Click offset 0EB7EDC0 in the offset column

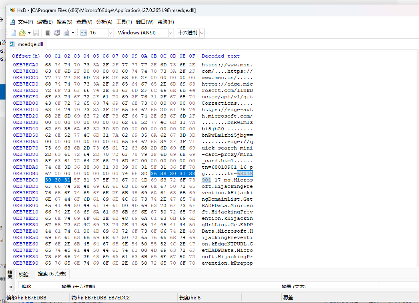[26, 180]
